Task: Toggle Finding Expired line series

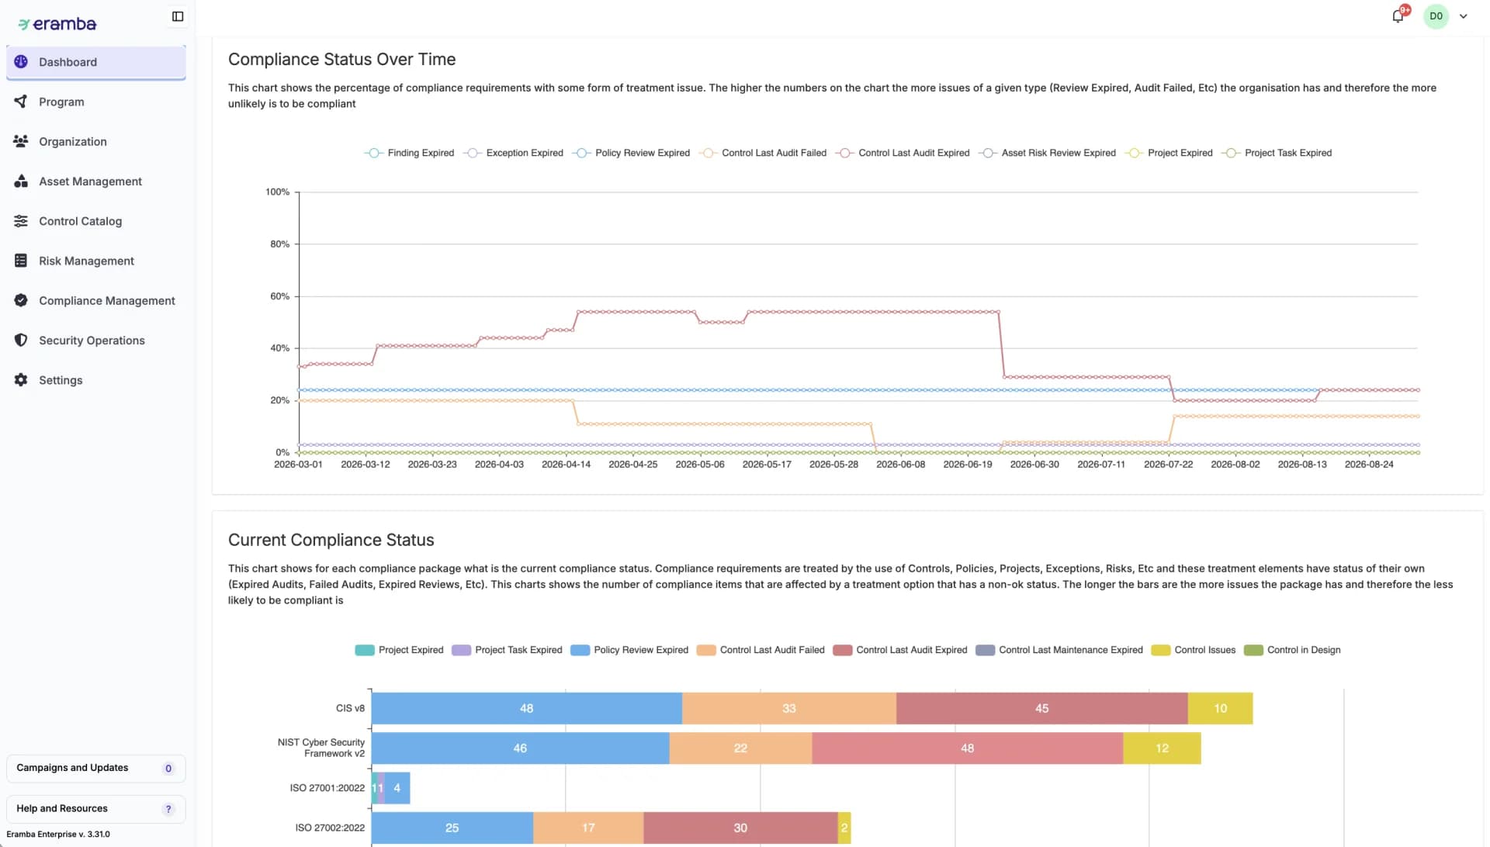Action: click(x=409, y=153)
